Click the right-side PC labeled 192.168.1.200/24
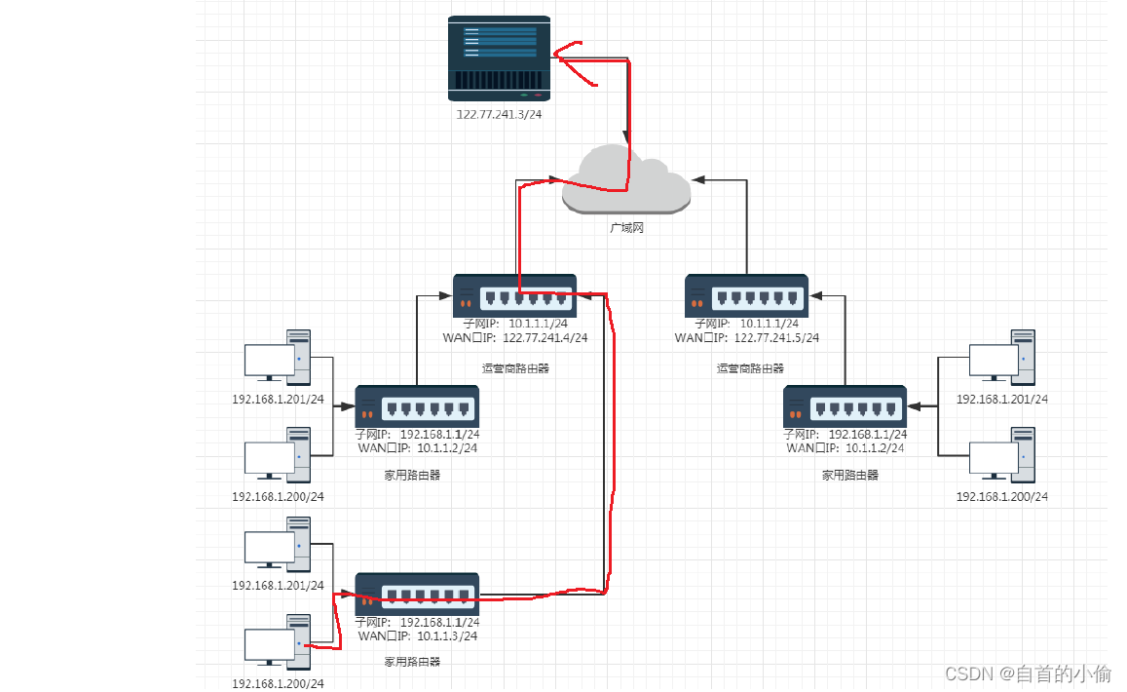The height and width of the screenshot is (692, 1127). click(x=1002, y=454)
